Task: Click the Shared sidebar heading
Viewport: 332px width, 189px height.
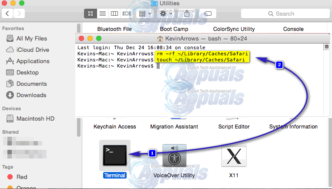Action: tap(10, 132)
